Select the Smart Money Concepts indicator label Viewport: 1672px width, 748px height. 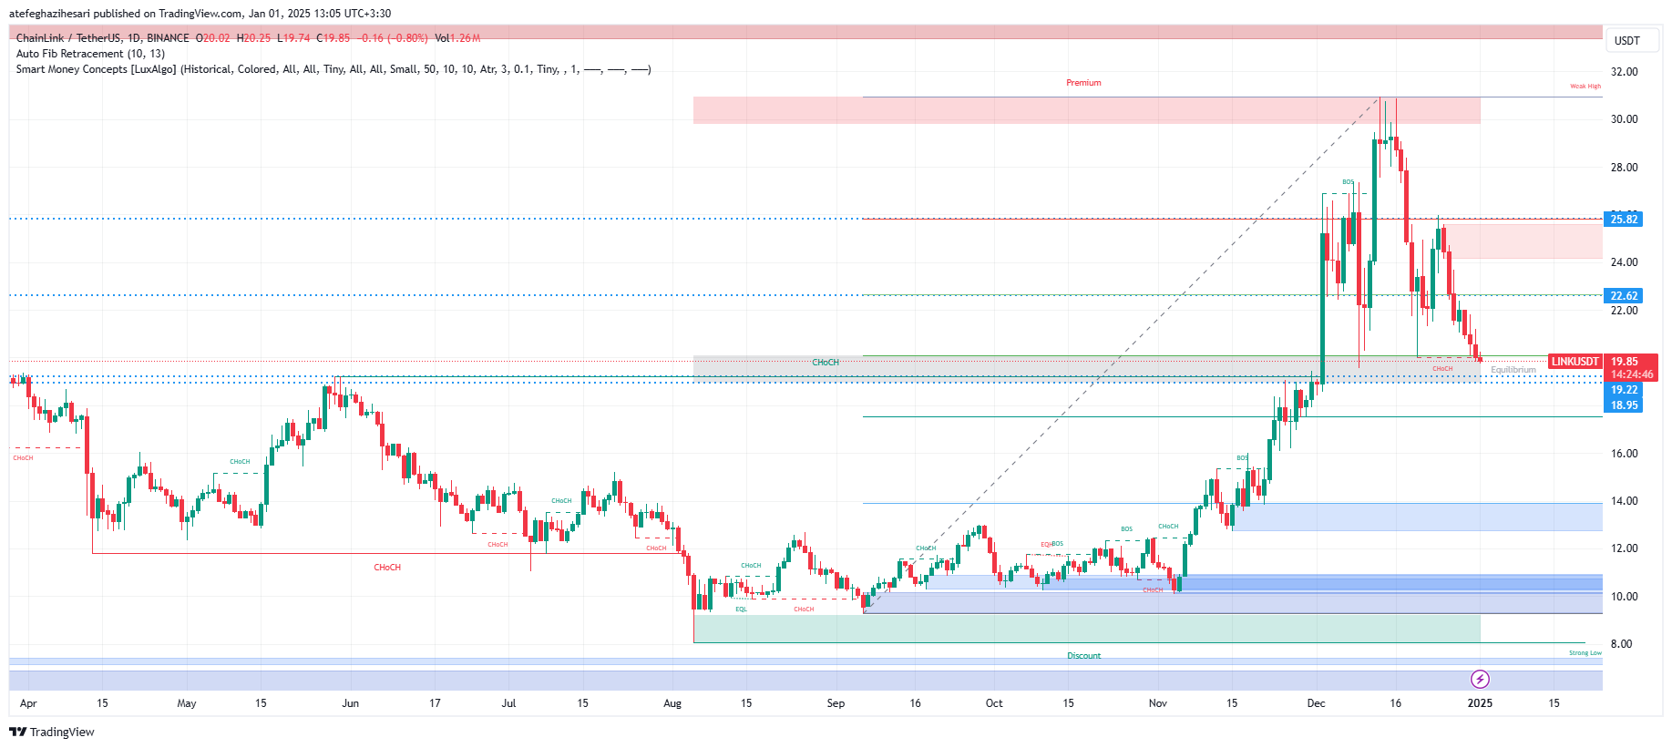click(333, 69)
